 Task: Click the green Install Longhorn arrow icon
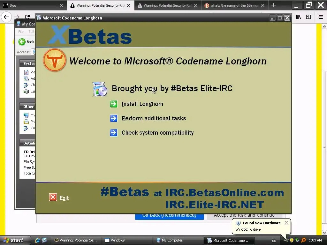[x=114, y=104]
